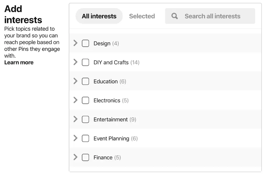
Task: Switch to the Selected tab
Action: coord(142,16)
